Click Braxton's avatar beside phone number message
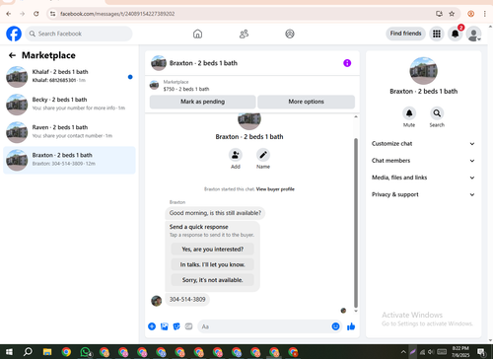The image size is (493, 359). [157, 301]
